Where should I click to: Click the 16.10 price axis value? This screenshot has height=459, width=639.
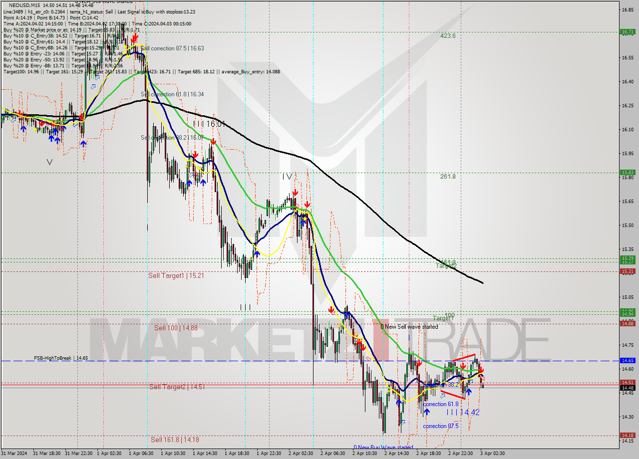(628, 129)
